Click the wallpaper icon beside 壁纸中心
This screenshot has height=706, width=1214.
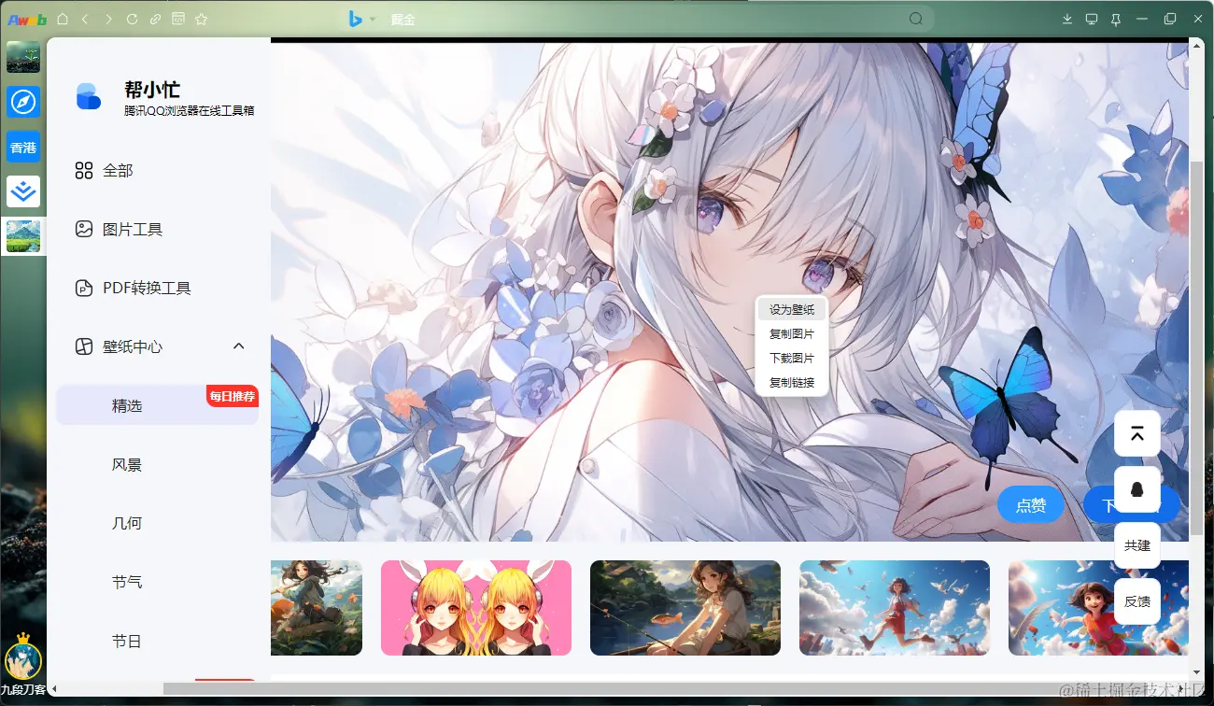84,347
